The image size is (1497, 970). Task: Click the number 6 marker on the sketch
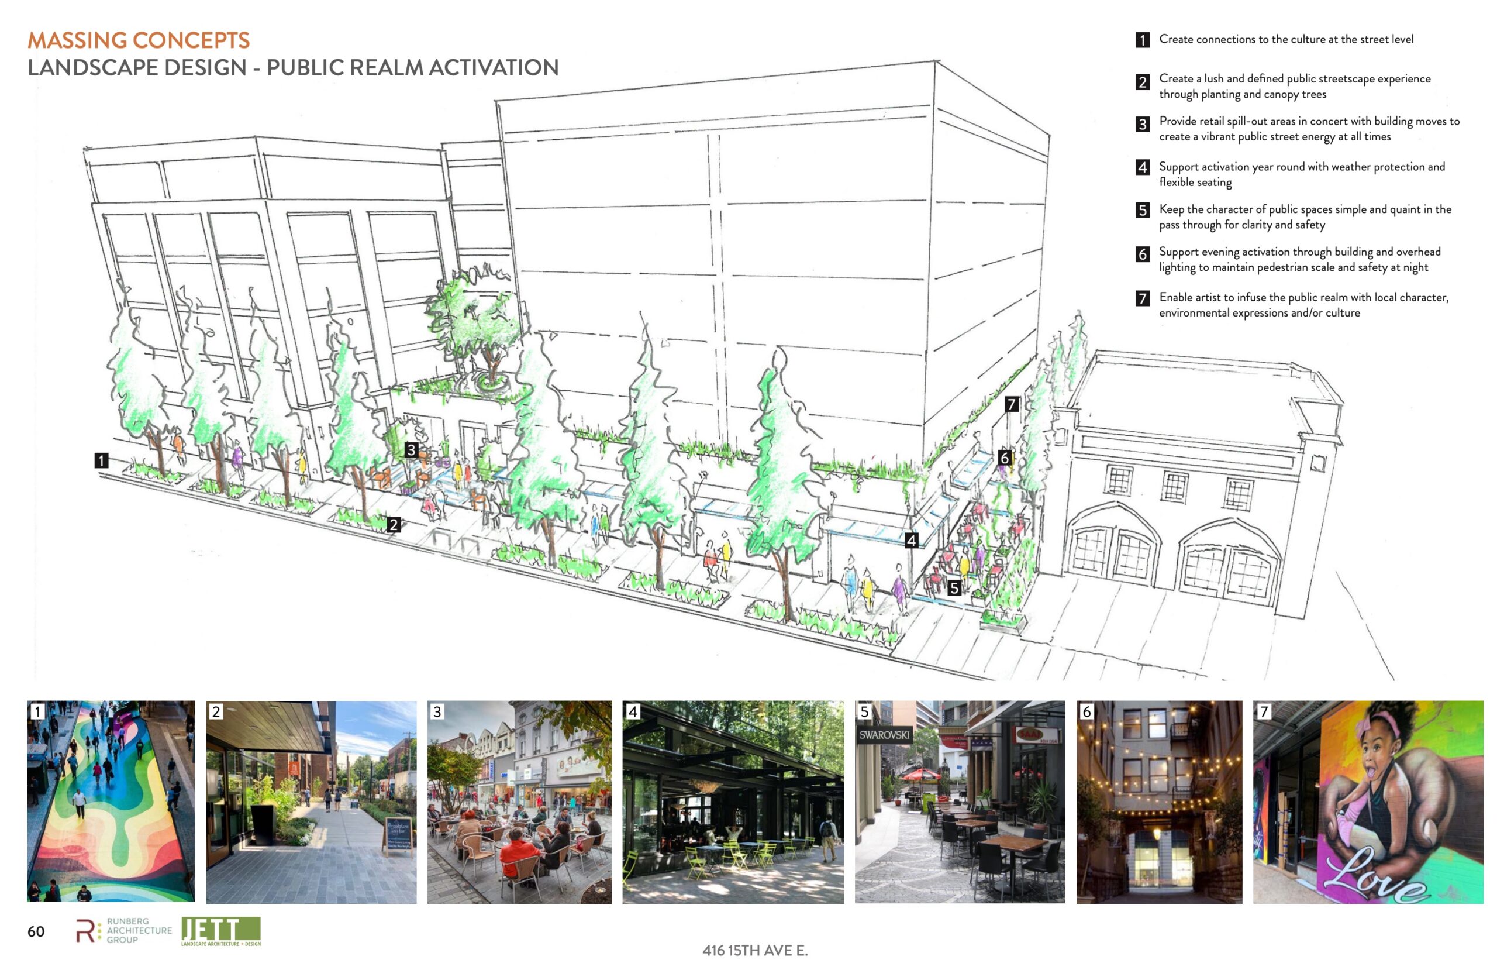pyautogui.click(x=1005, y=458)
